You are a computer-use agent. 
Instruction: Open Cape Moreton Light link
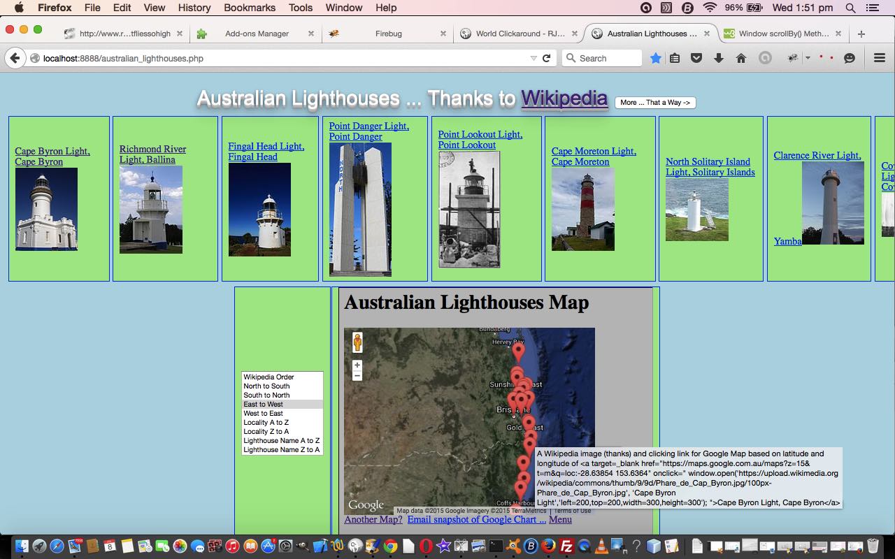(594, 157)
